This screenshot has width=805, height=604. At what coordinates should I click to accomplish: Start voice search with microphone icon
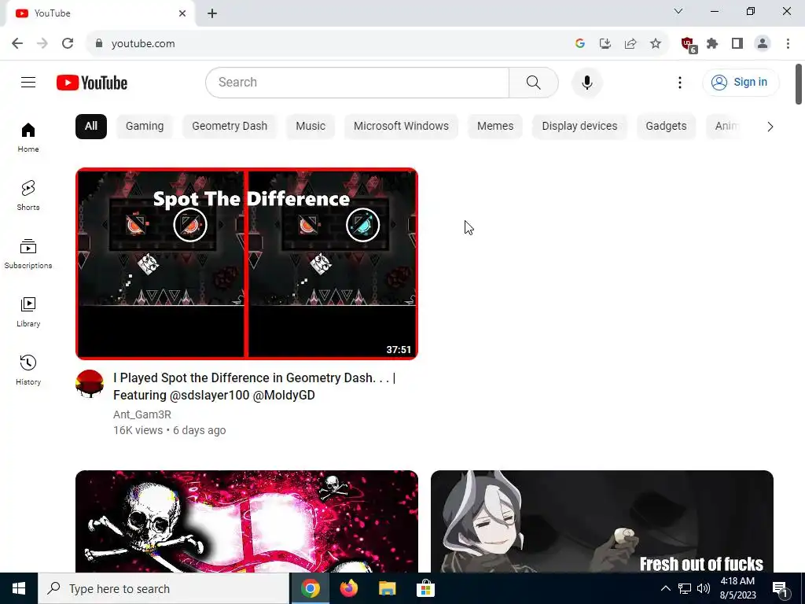pyautogui.click(x=586, y=82)
